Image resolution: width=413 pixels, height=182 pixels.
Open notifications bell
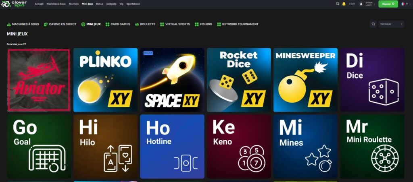coord(344,4)
